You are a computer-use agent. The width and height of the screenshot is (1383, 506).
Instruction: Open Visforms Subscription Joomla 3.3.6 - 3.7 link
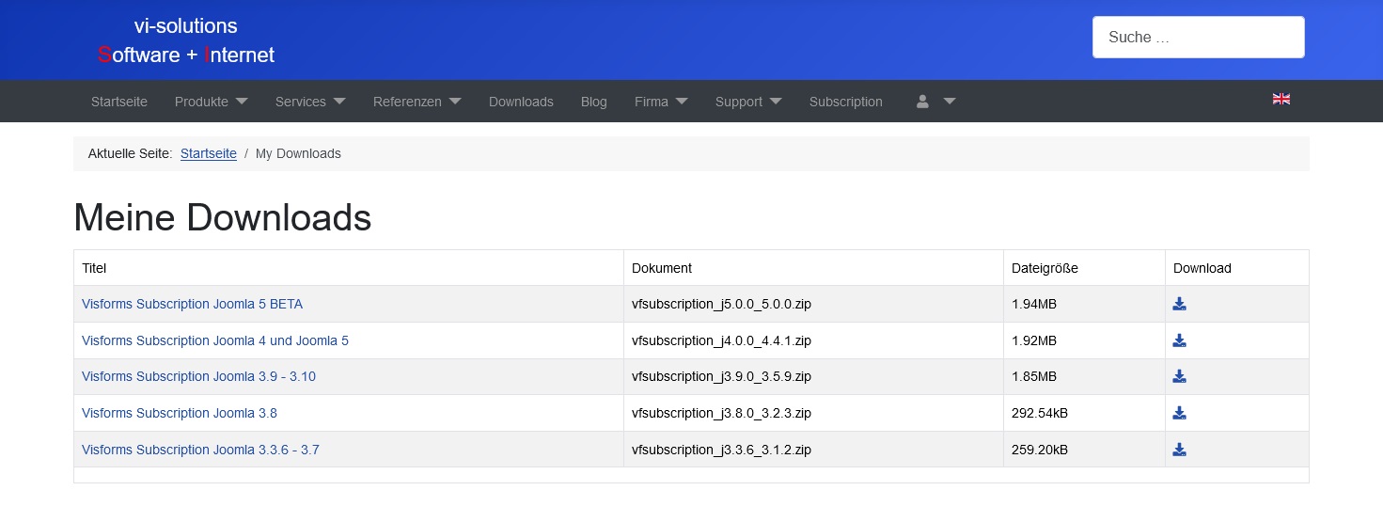click(x=200, y=450)
